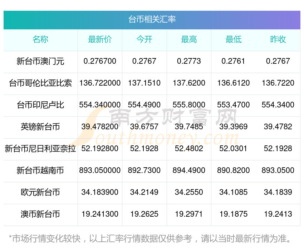
Task: Click the 新台币越南币 row name
Action: tap(40, 170)
